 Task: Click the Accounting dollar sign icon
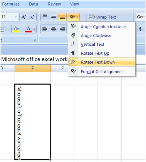click(140, 29)
